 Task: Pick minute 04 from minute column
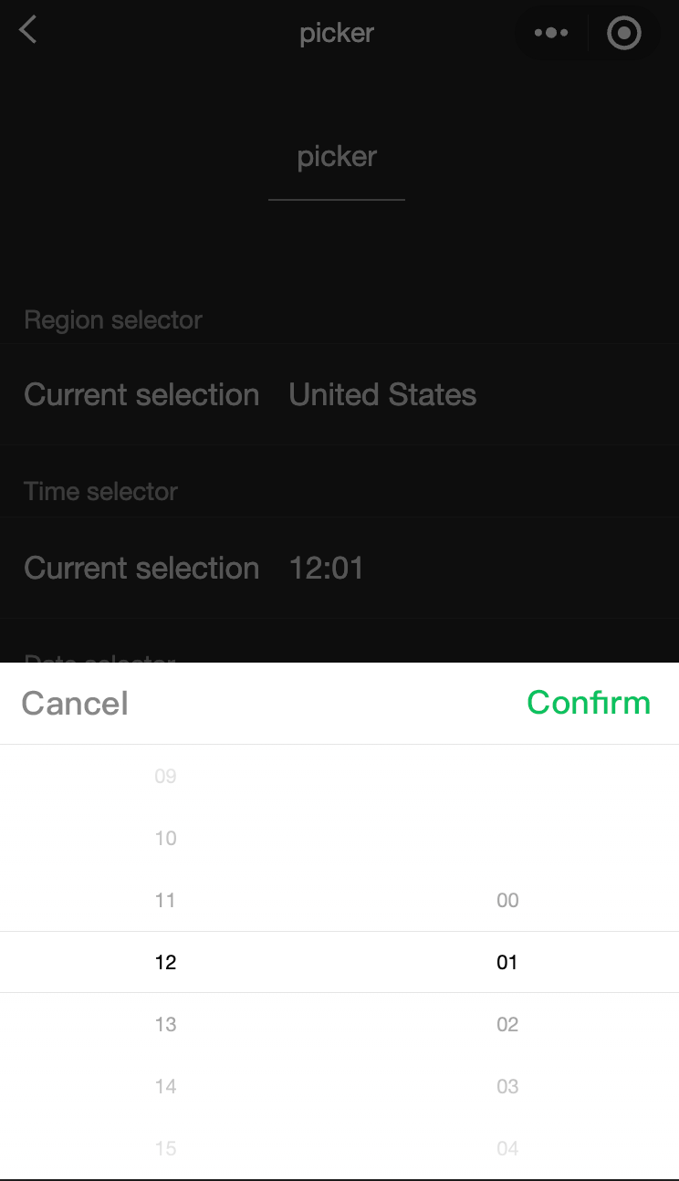coord(507,1148)
